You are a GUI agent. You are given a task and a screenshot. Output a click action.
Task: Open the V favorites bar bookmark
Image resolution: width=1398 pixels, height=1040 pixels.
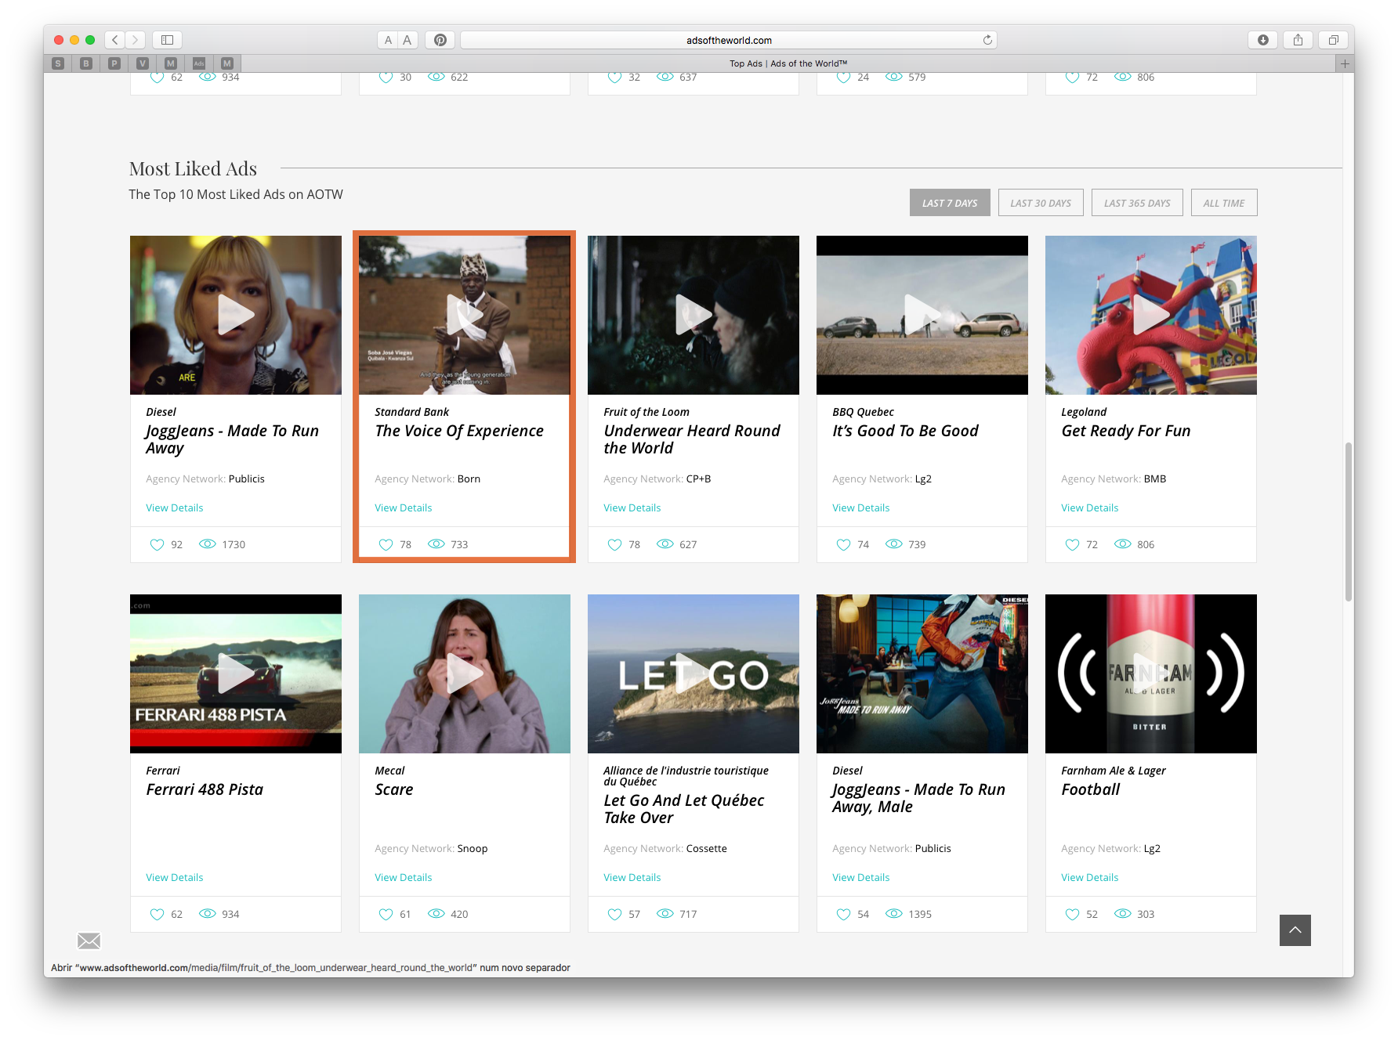(143, 63)
